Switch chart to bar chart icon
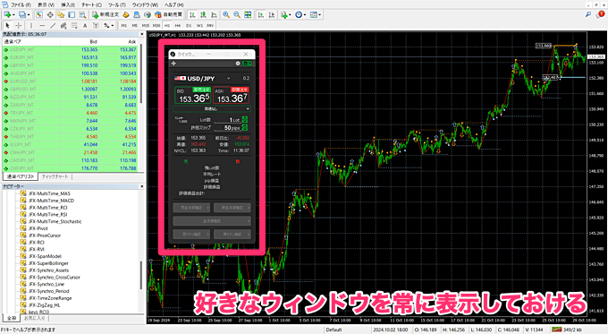The height and width of the screenshot is (334, 608). coord(192,14)
